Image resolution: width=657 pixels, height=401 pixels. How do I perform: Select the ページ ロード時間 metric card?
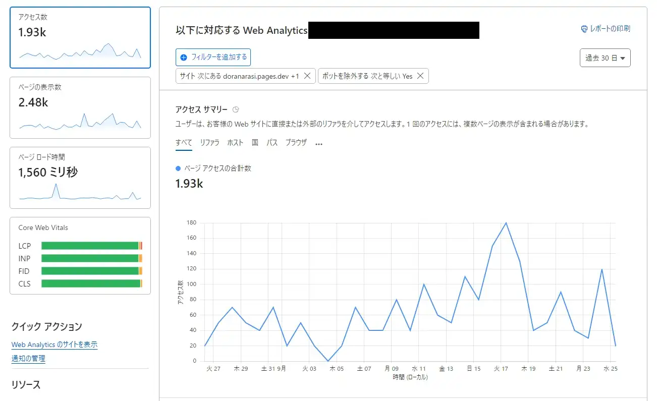pyautogui.click(x=80, y=178)
